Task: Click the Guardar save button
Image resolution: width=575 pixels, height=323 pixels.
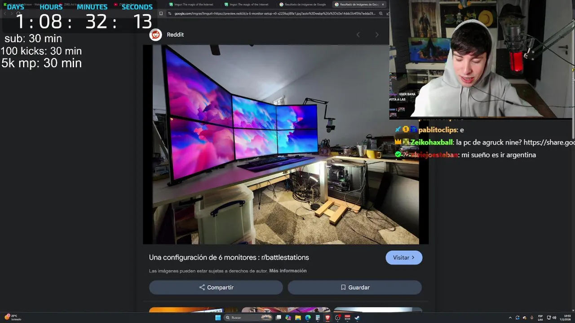Action: pos(355,288)
